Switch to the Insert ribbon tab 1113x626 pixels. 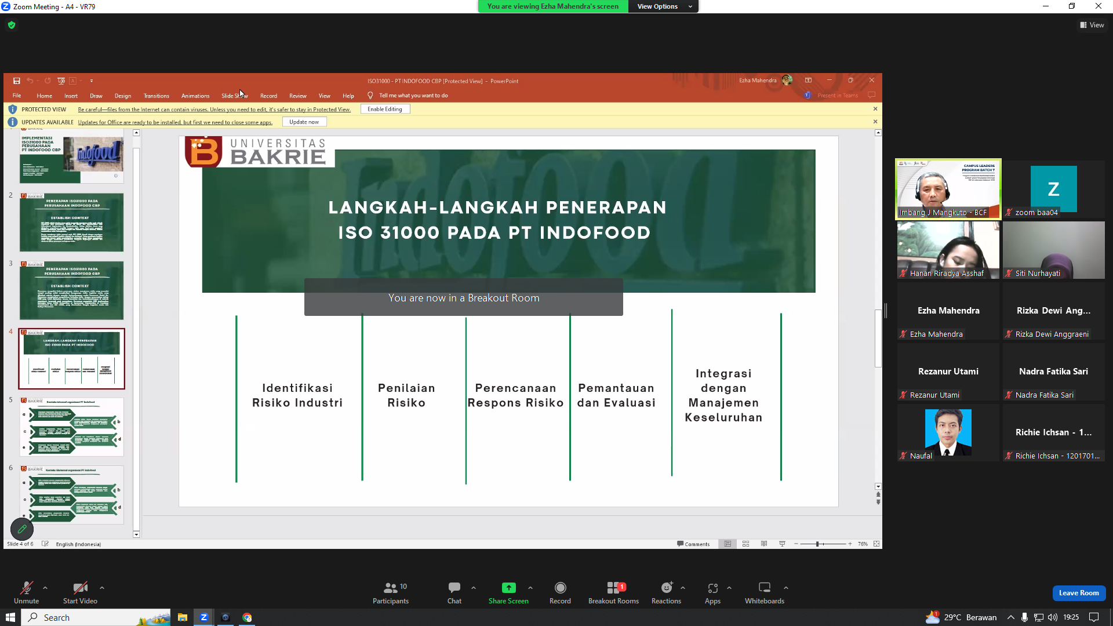coord(71,96)
